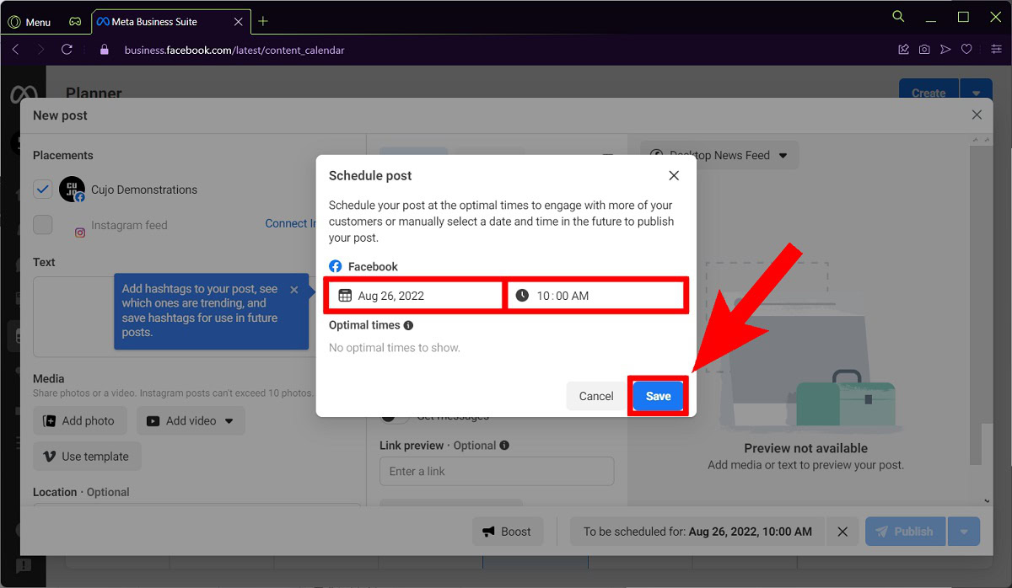Show the Optimal times info tooltip

408,325
